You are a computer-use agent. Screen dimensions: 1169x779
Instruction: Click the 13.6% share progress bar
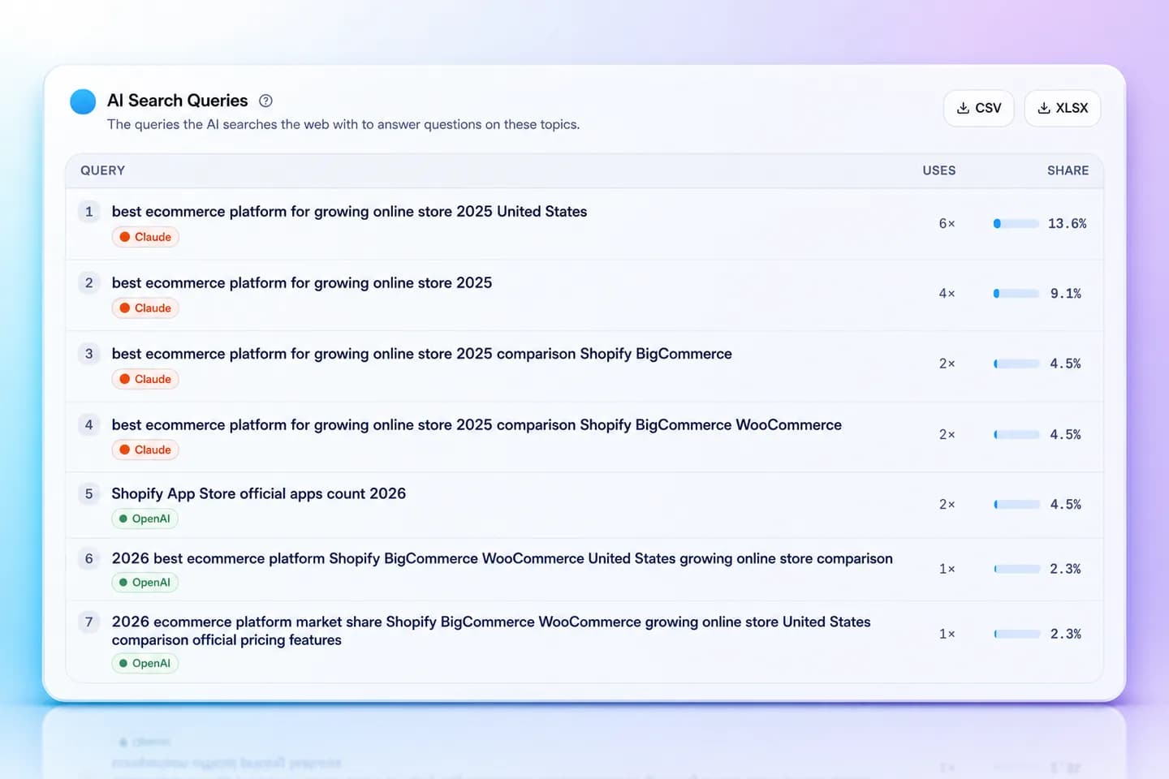1016,224
